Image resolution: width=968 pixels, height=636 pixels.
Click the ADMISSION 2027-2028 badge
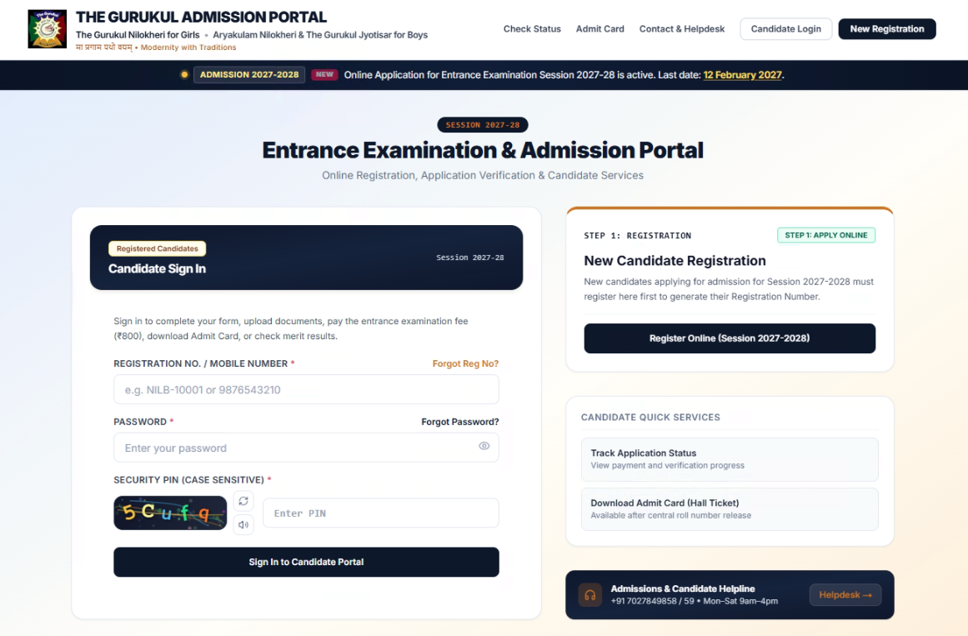pos(249,75)
